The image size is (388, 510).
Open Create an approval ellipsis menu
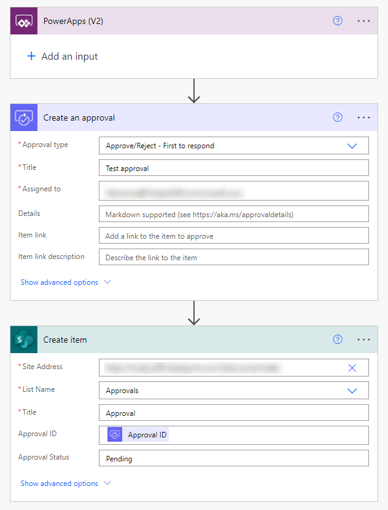363,118
